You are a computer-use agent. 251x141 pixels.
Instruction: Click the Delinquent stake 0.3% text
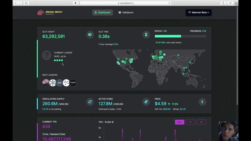[x=110, y=109]
